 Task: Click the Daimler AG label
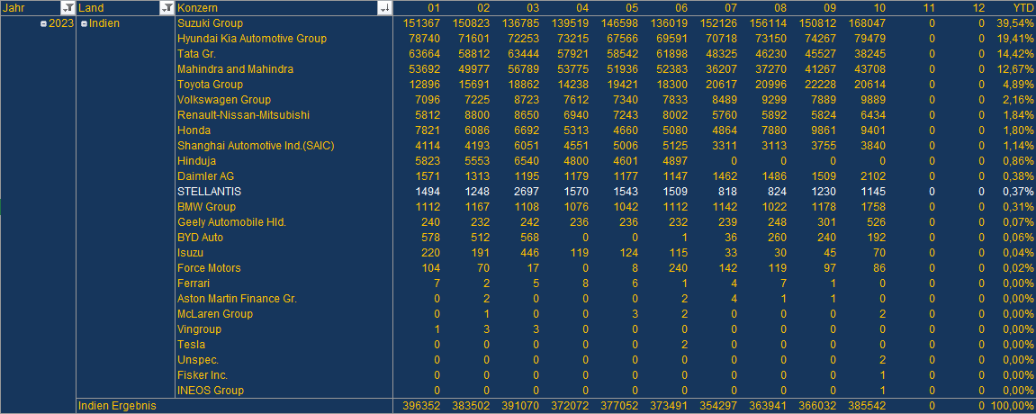(205, 176)
